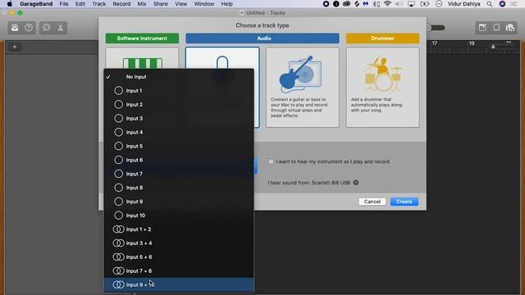525x295 pixels.
Task: Select the yellow Drummer header
Action: pos(383,39)
